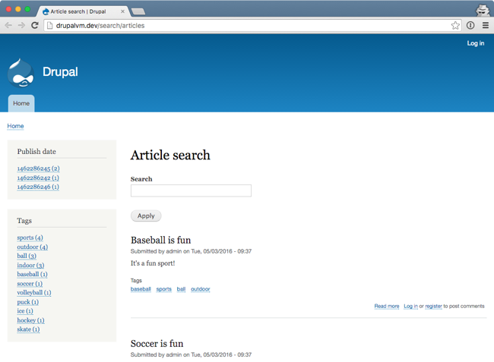The image size is (494, 362).
Task: Filter by hockey (1) tag
Action: coord(30,320)
